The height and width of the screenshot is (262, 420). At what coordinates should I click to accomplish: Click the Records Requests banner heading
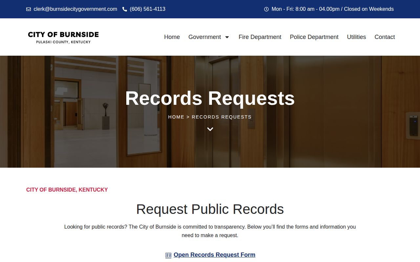click(210, 98)
